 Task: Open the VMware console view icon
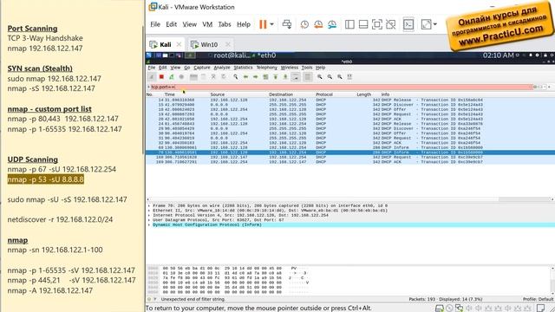[x=408, y=24]
